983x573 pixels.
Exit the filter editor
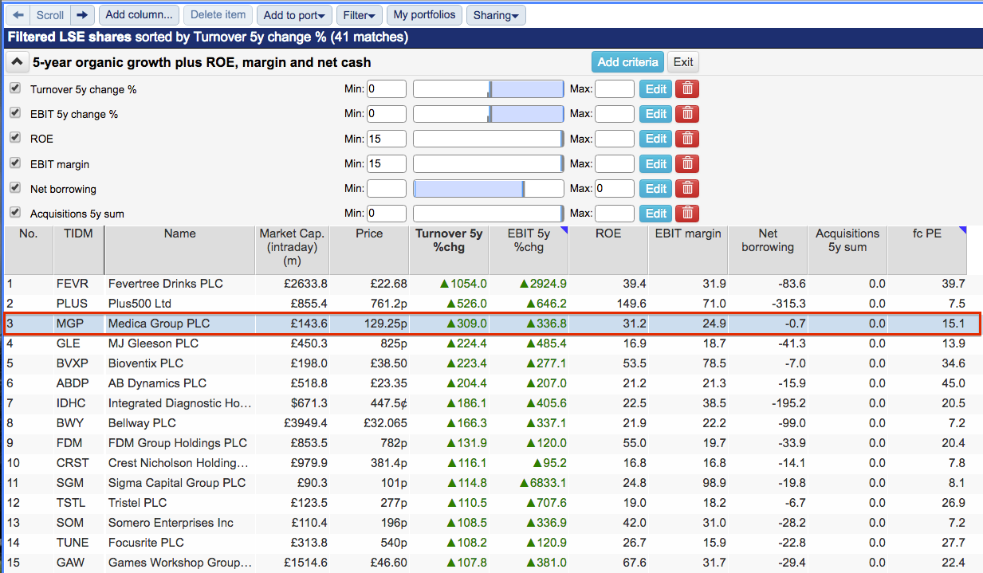tap(683, 62)
